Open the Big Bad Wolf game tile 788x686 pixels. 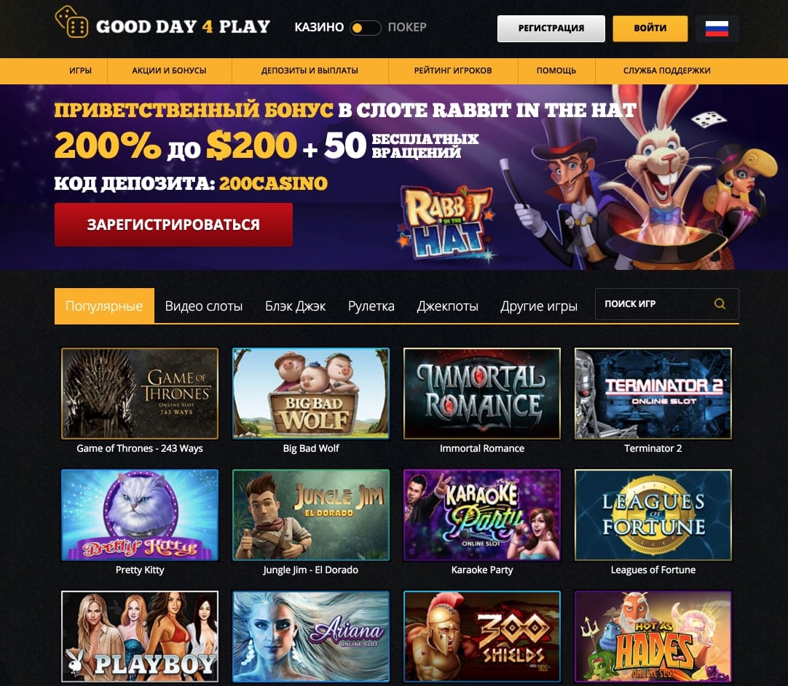click(310, 394)
